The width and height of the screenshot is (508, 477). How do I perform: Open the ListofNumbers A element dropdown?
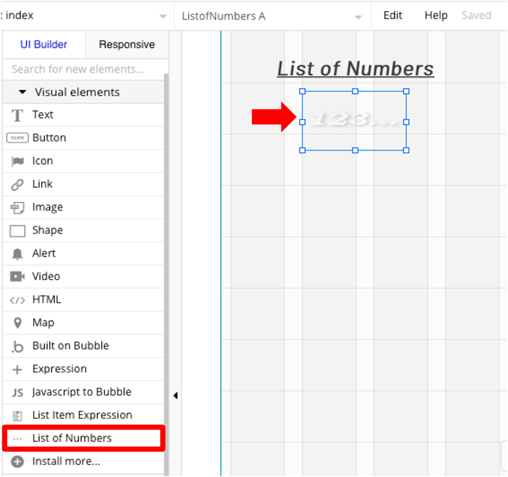pos(358,17)
